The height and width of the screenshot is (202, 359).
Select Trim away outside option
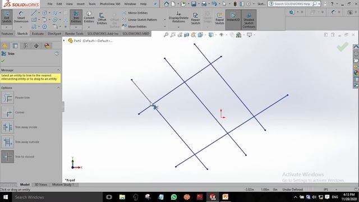pos(7,142)
